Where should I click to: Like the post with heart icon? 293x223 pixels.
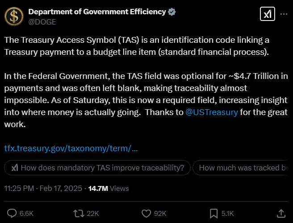146,213
